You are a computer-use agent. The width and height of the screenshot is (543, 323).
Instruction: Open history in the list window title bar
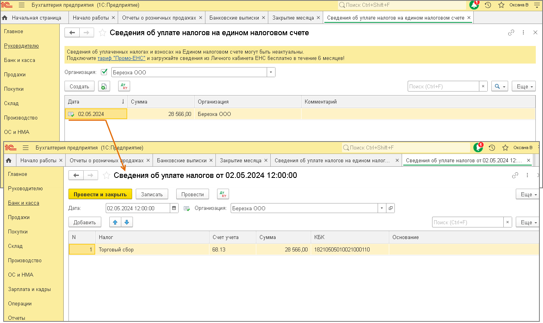coord(488,5)
